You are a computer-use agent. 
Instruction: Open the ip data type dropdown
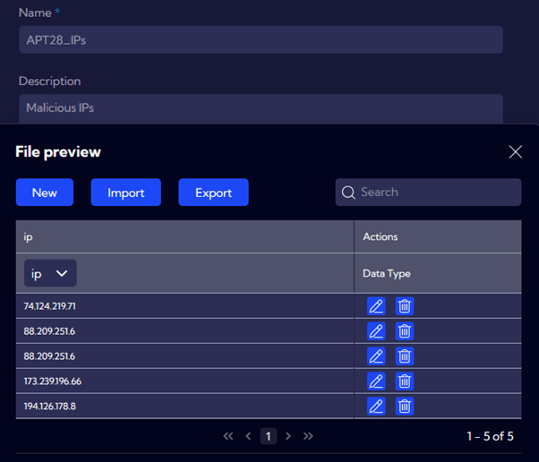click(x=50, y=273)
